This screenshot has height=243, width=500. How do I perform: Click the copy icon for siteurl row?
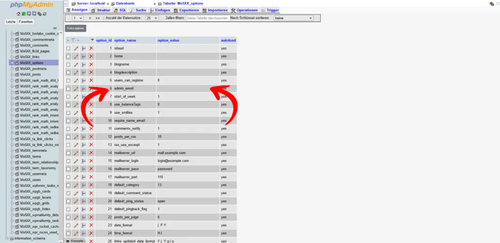pyautogui.click(x=83, y=48)
